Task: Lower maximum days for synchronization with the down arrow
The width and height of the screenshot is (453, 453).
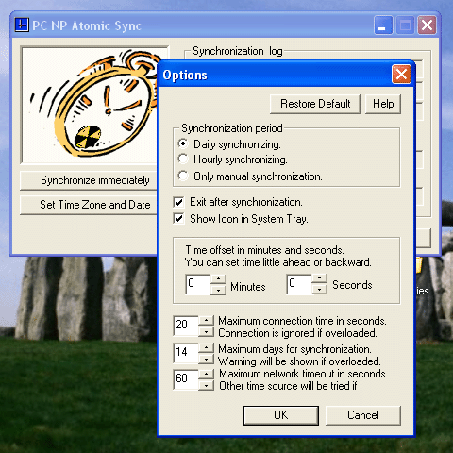Action: (206, 359)
